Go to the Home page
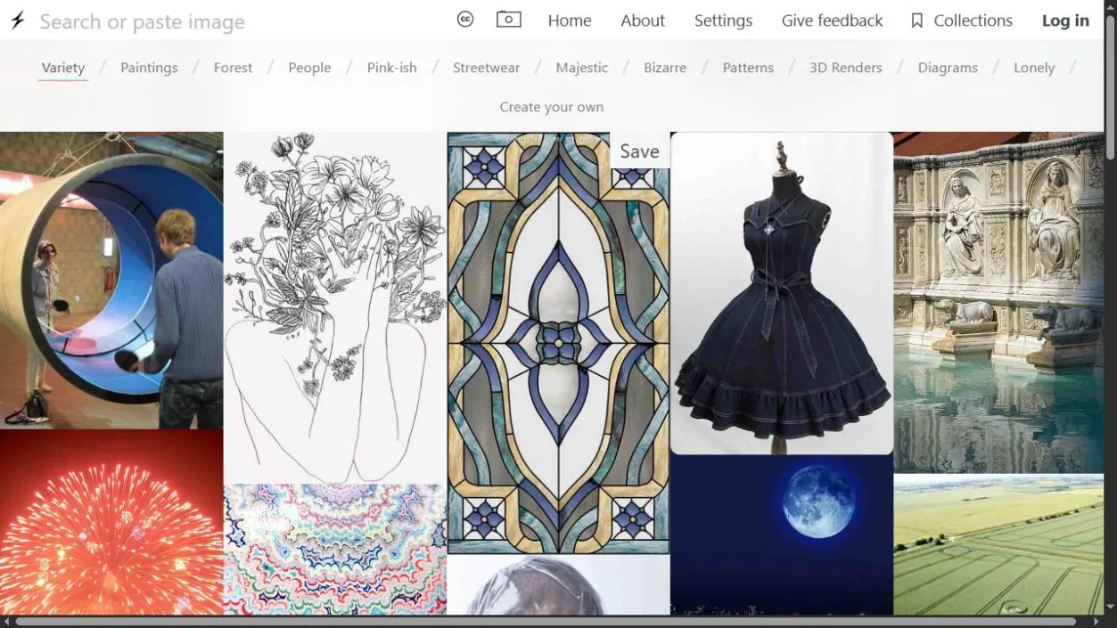 coord(570,20)
